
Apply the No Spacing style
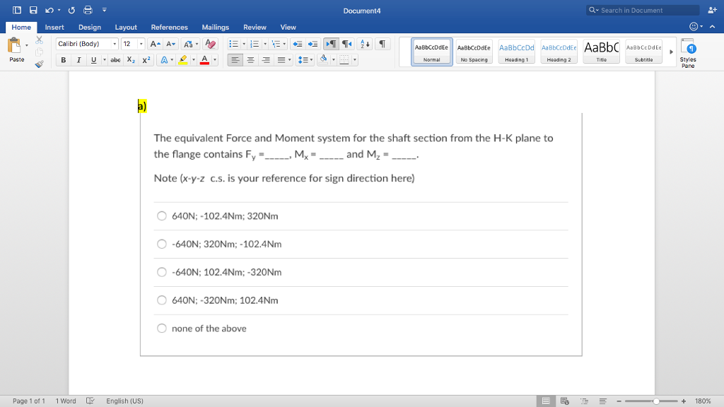[x=474, y=51]
